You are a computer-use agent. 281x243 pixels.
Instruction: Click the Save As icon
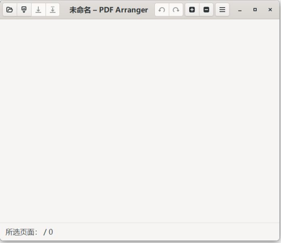[53, 10]
